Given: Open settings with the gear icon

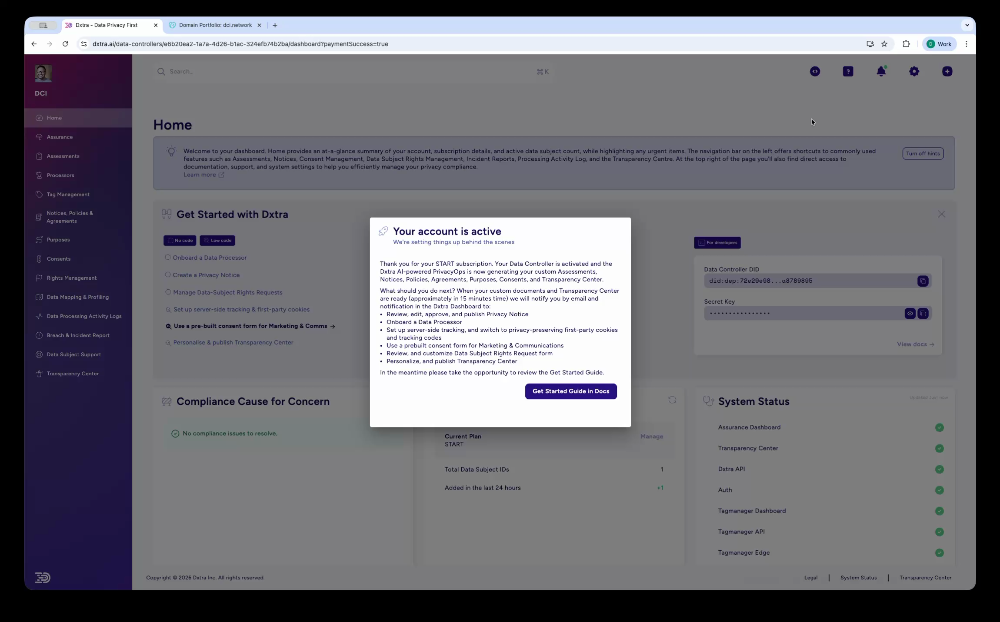Looking at the screenshot, I should (914, 71).
